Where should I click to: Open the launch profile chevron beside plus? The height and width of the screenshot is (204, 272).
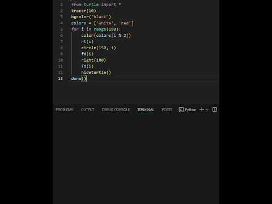[207, 110]
